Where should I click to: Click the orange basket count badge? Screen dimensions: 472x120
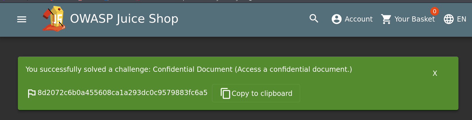click(434, 11)
